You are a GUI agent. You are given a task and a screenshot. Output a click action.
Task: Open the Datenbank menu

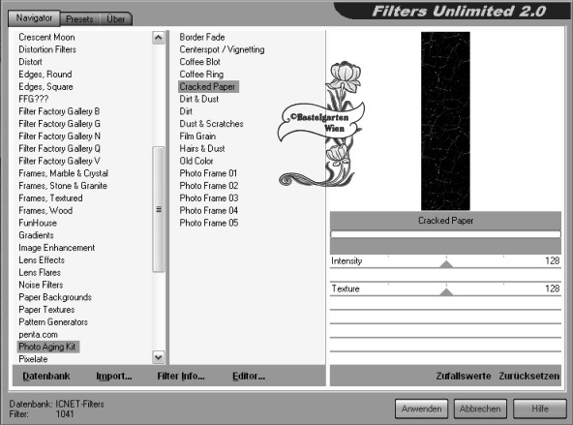pyautogui.click(x=46, y=376)
